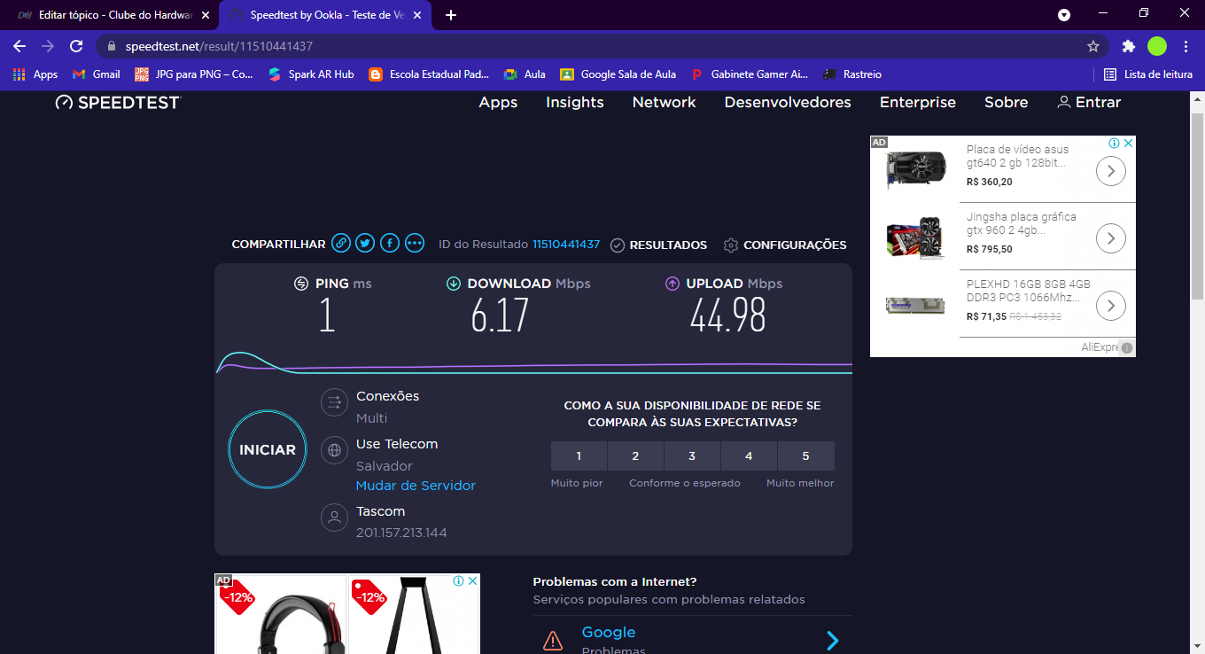Screen dimensions: 1205x654
Task: Open the ad info icon on the AliExpress ad
Action: point(1115,143)
